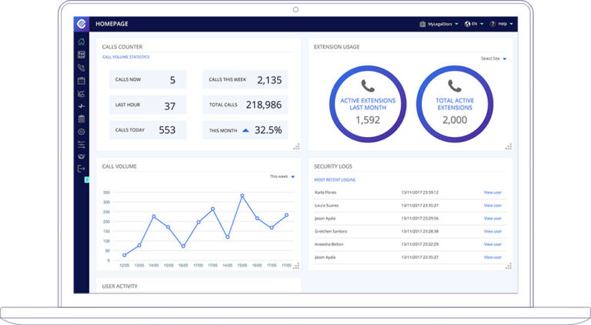Click the phone calls sidebar icon
The image size is (591, 325).
pos(82,68)
